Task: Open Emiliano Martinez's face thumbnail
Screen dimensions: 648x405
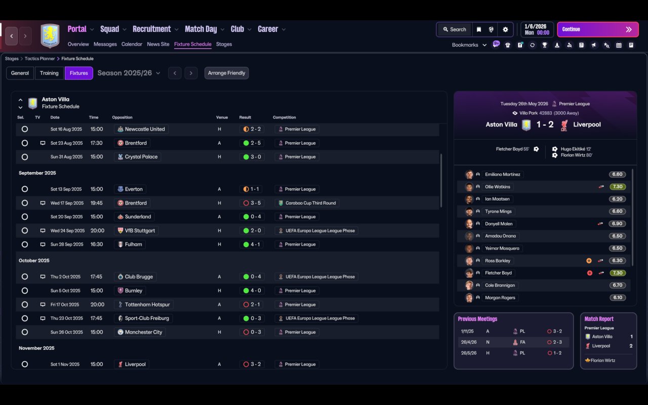Action: tap(469, 174)
